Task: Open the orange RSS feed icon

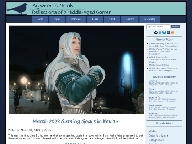Action: 173,33
